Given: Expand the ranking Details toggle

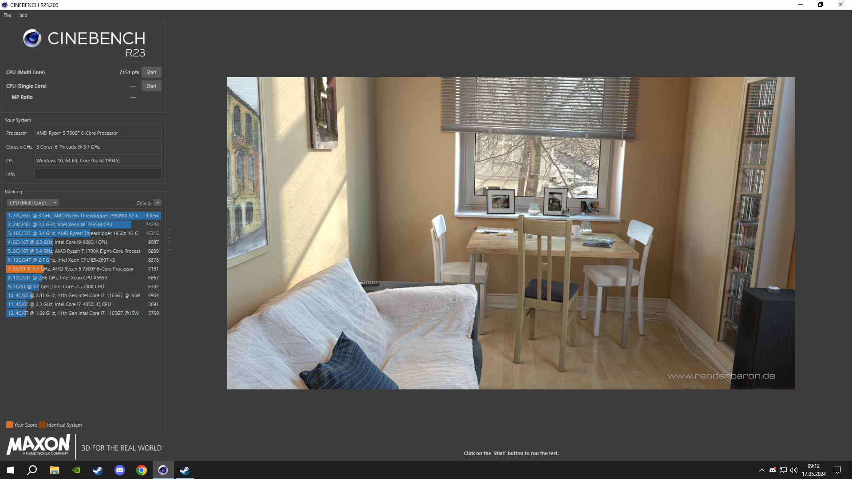Looking at the screenshot, I should tap(158, 203).
